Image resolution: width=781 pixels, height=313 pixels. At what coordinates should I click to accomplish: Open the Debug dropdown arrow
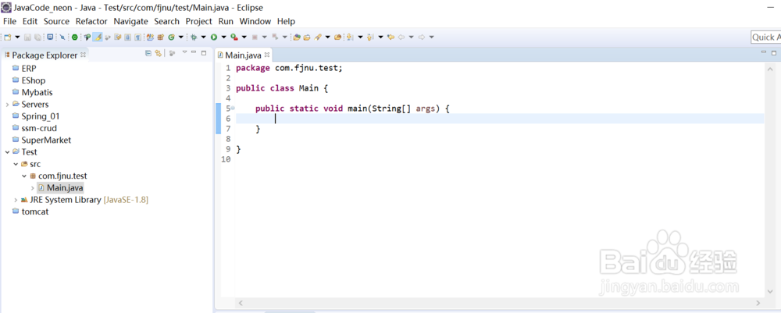[x=203, y=37]
